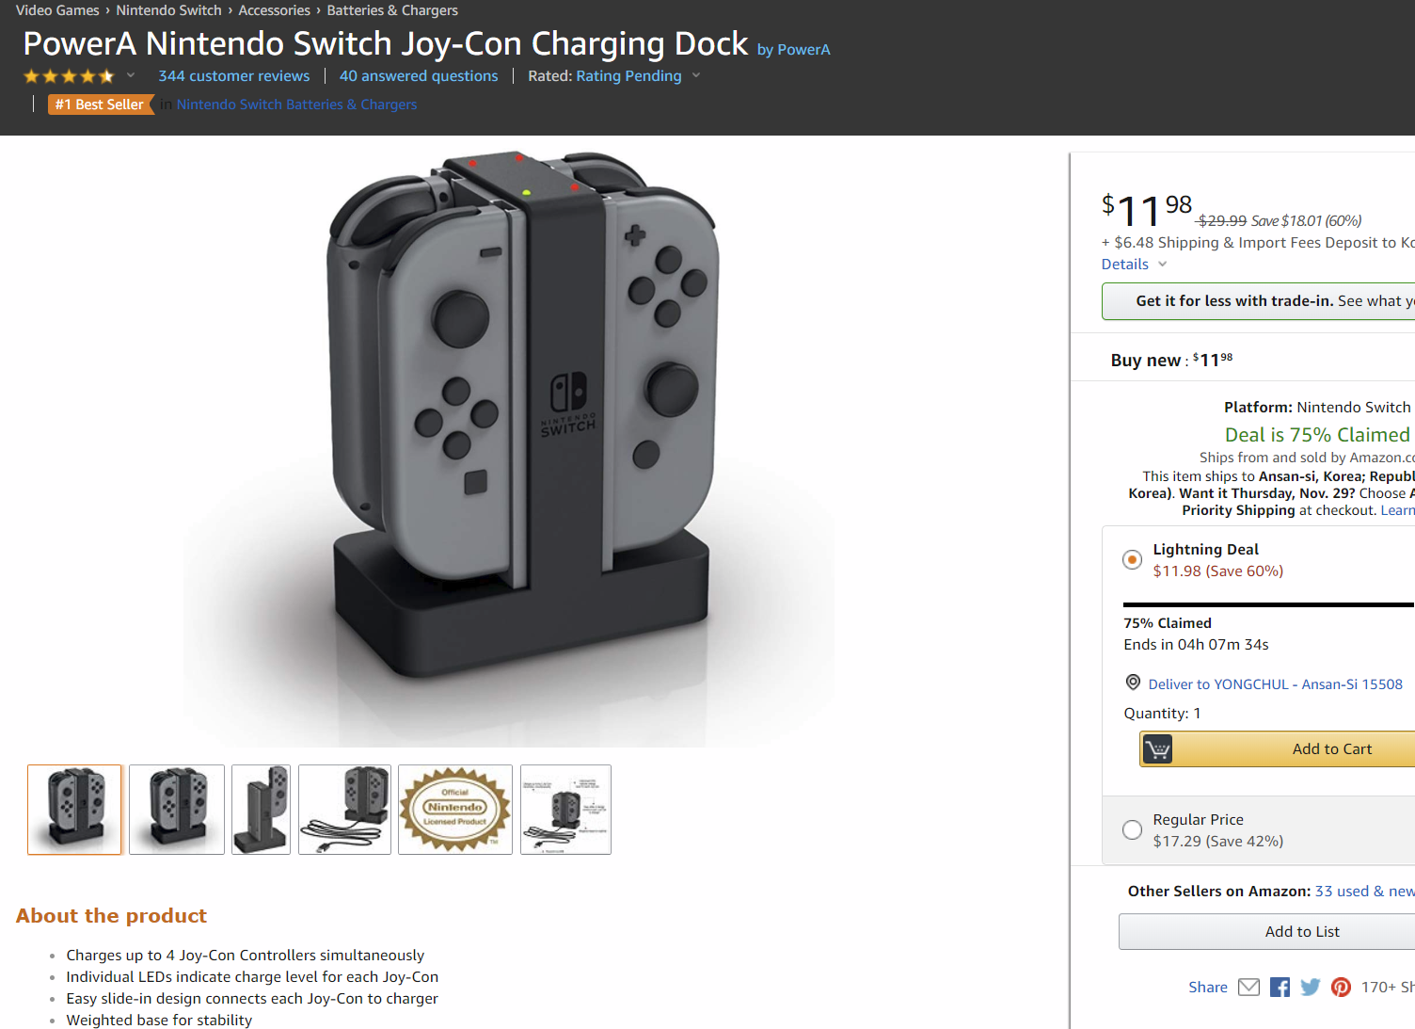Open the 344 customer reviews link
1415x1029 pixels.
tap(234, 76)
